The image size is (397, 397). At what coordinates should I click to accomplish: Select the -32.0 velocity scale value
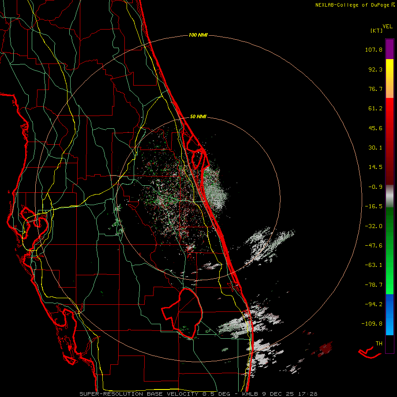pyautogui.click(x=374, y=226)
